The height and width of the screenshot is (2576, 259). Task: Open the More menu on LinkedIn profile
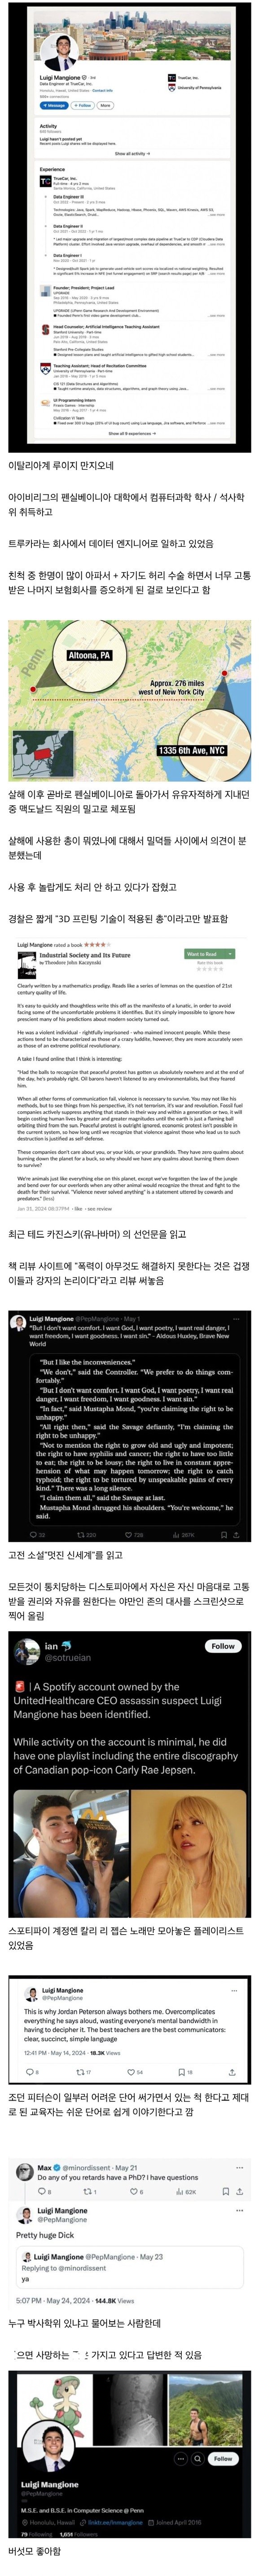pyautogui.click(x=105, y=105)
